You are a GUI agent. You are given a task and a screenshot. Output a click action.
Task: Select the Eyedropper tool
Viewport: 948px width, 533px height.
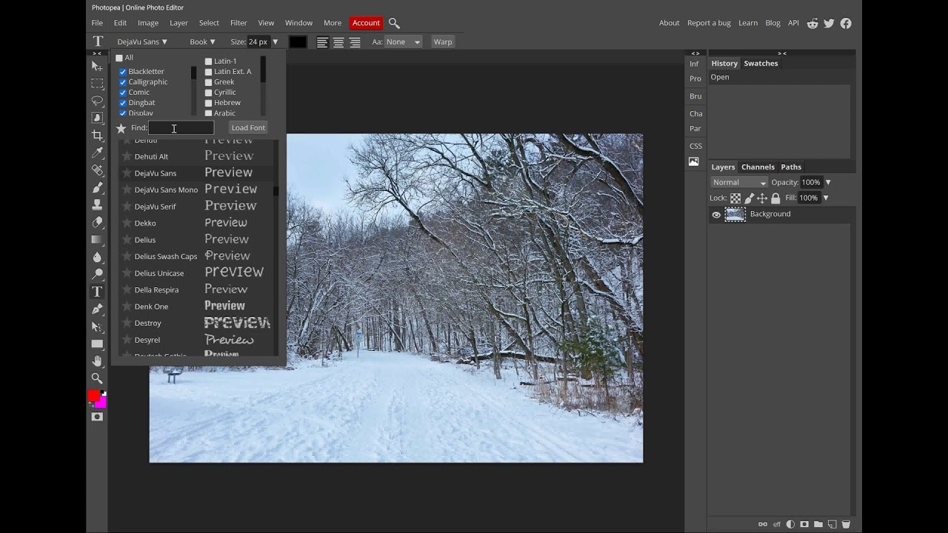97,153
